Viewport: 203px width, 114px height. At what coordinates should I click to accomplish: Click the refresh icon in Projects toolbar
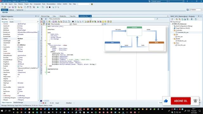[182, 19]
